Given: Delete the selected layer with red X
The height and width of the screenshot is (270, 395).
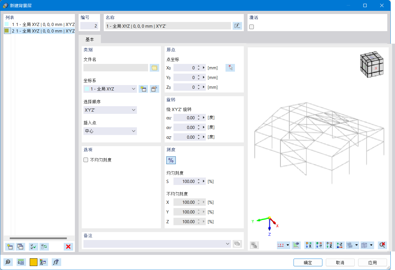Looking at the screenshot, I should coord(68,247).
